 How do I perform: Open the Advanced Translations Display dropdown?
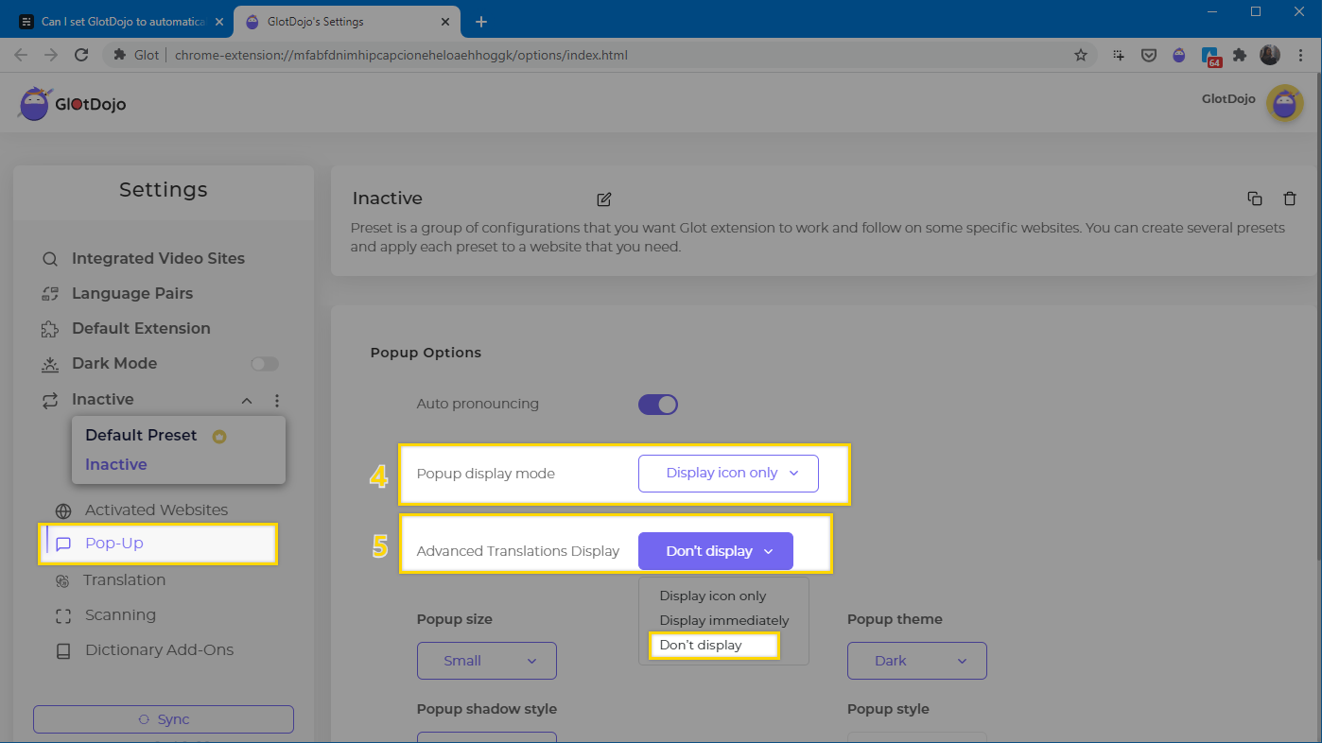click(x=715, y=551)
